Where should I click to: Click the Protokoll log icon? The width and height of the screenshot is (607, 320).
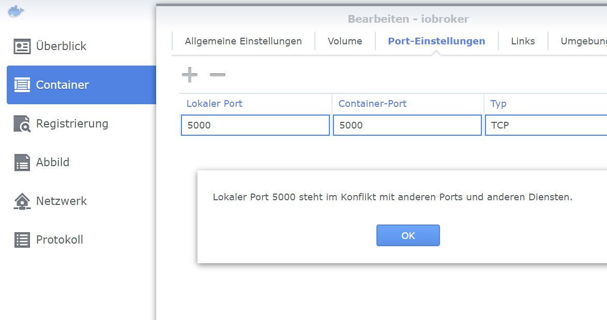click(x=22, y=239)
